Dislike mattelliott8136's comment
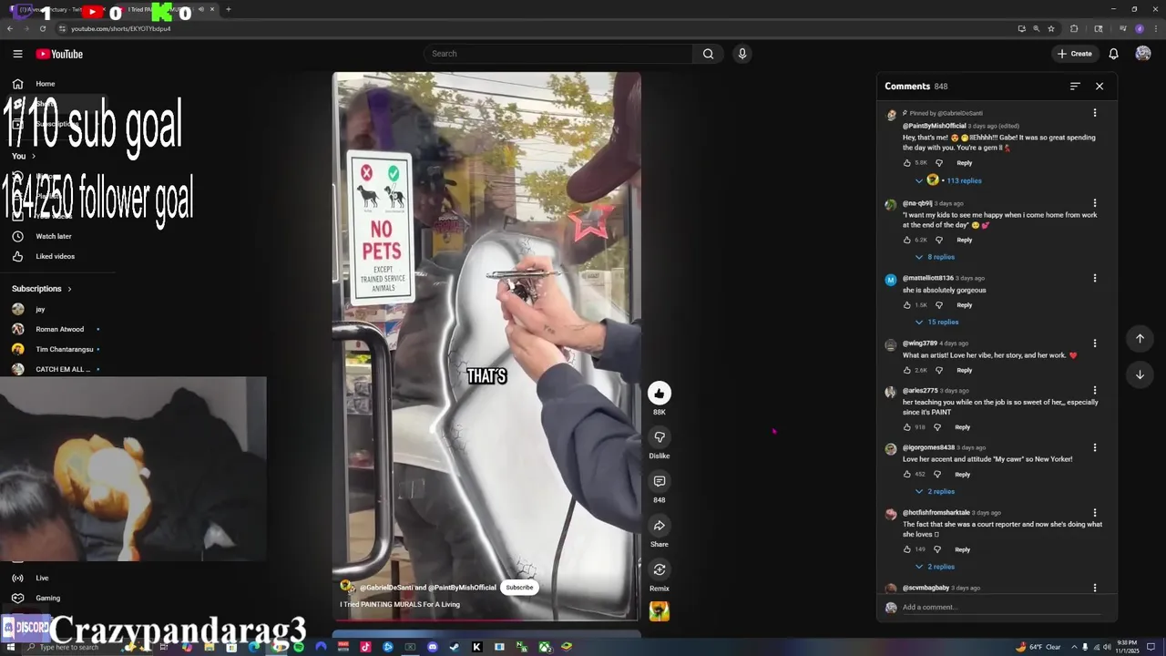The image size is (1166, 656). [x=939, y=305]
